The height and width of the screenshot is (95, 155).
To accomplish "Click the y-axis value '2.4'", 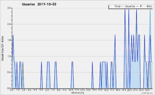I will coord(9,24).
